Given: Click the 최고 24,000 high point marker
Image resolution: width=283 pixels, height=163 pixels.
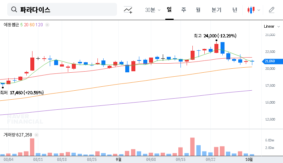Looking at the screenshot, I should [216, 40].
